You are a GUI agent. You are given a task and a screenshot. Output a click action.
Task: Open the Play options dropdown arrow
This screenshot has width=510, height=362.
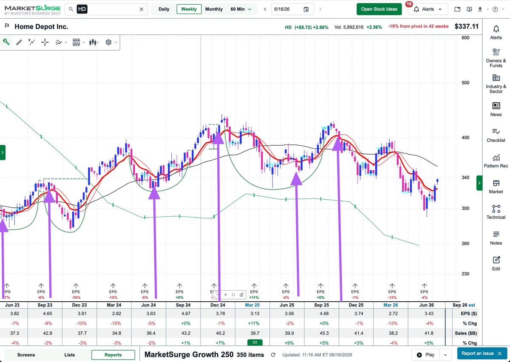(x=445, y=355)
